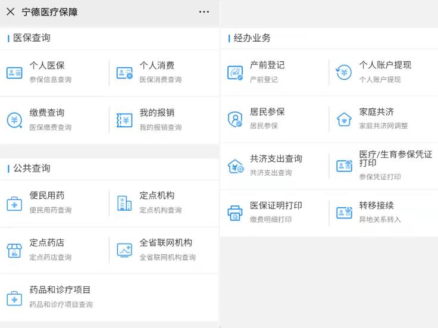Open the 医保证明打印 title
The height and width of the screenshot is (328, 438).
pyautogui.click(x=276, y=205)
